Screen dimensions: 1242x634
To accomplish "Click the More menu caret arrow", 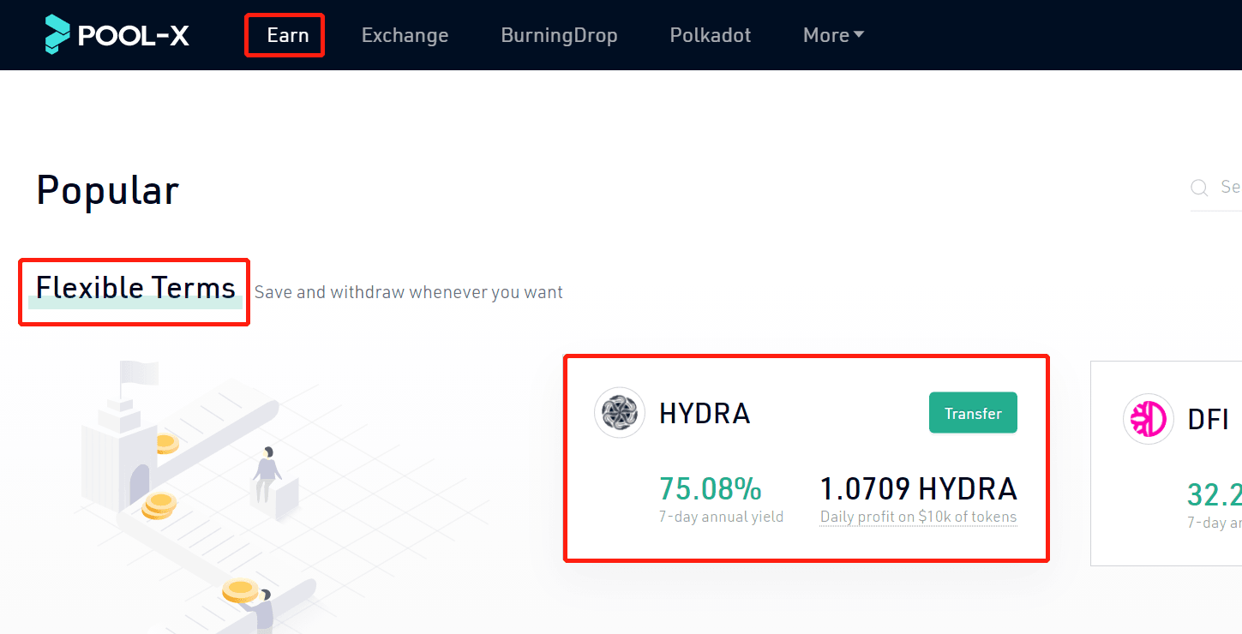I will (859, 35).
